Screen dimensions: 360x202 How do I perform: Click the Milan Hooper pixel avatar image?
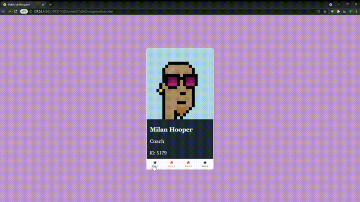tap(180, 84)
